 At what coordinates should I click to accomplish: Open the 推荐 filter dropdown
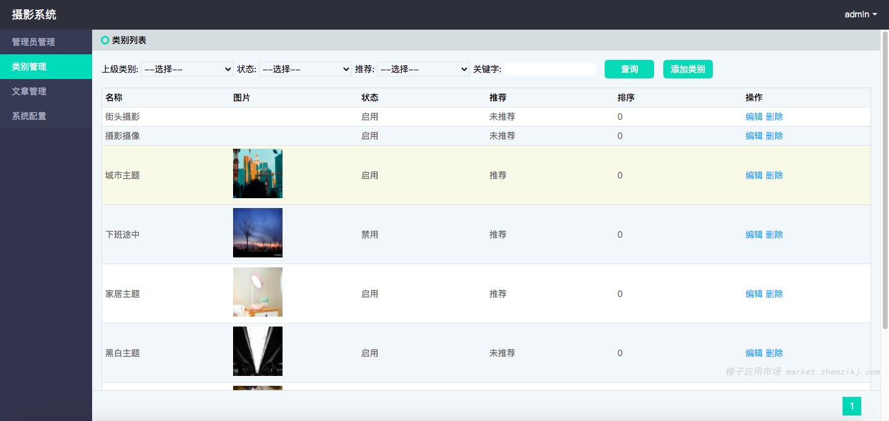coord(423,69)
